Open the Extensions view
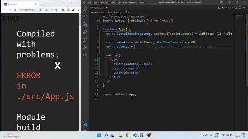The height and width of the screenshot is (139, 248). pyautogui.click(x=85, y=39)
